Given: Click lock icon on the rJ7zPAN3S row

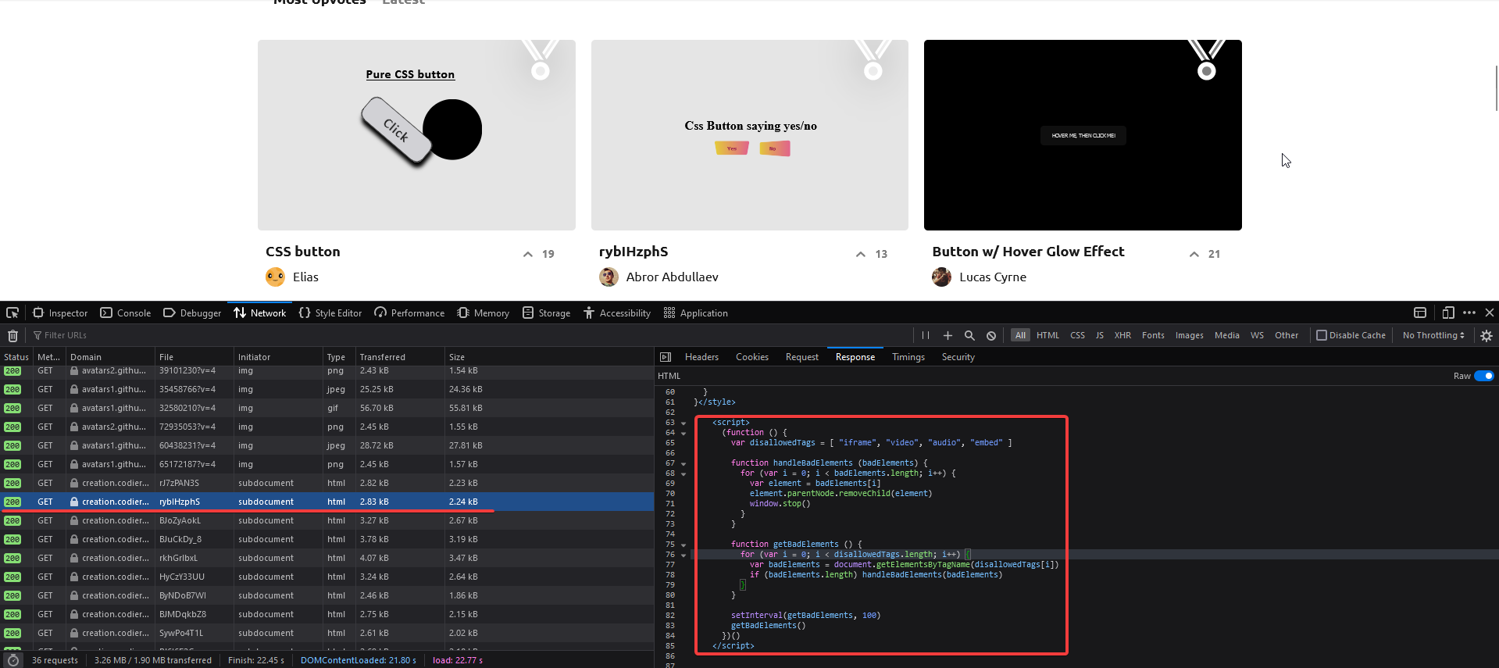Looking at the screenshot, I should coord(74,483).
